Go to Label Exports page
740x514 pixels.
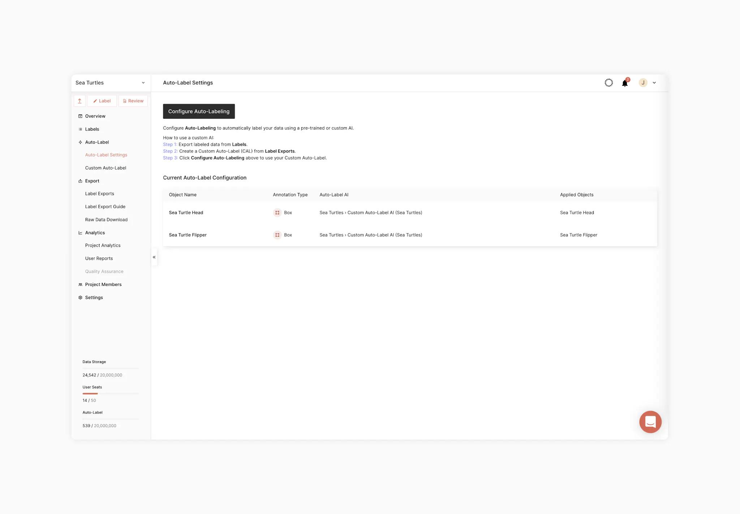pyautogui.click(x=99, y=194)
